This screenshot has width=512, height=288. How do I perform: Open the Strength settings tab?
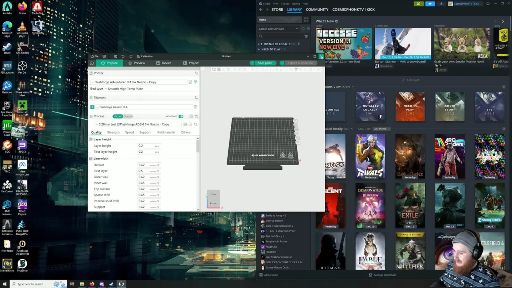113,132
